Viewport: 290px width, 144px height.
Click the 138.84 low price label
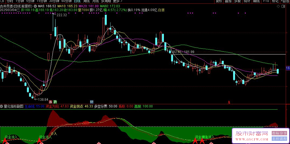point(43,99)
